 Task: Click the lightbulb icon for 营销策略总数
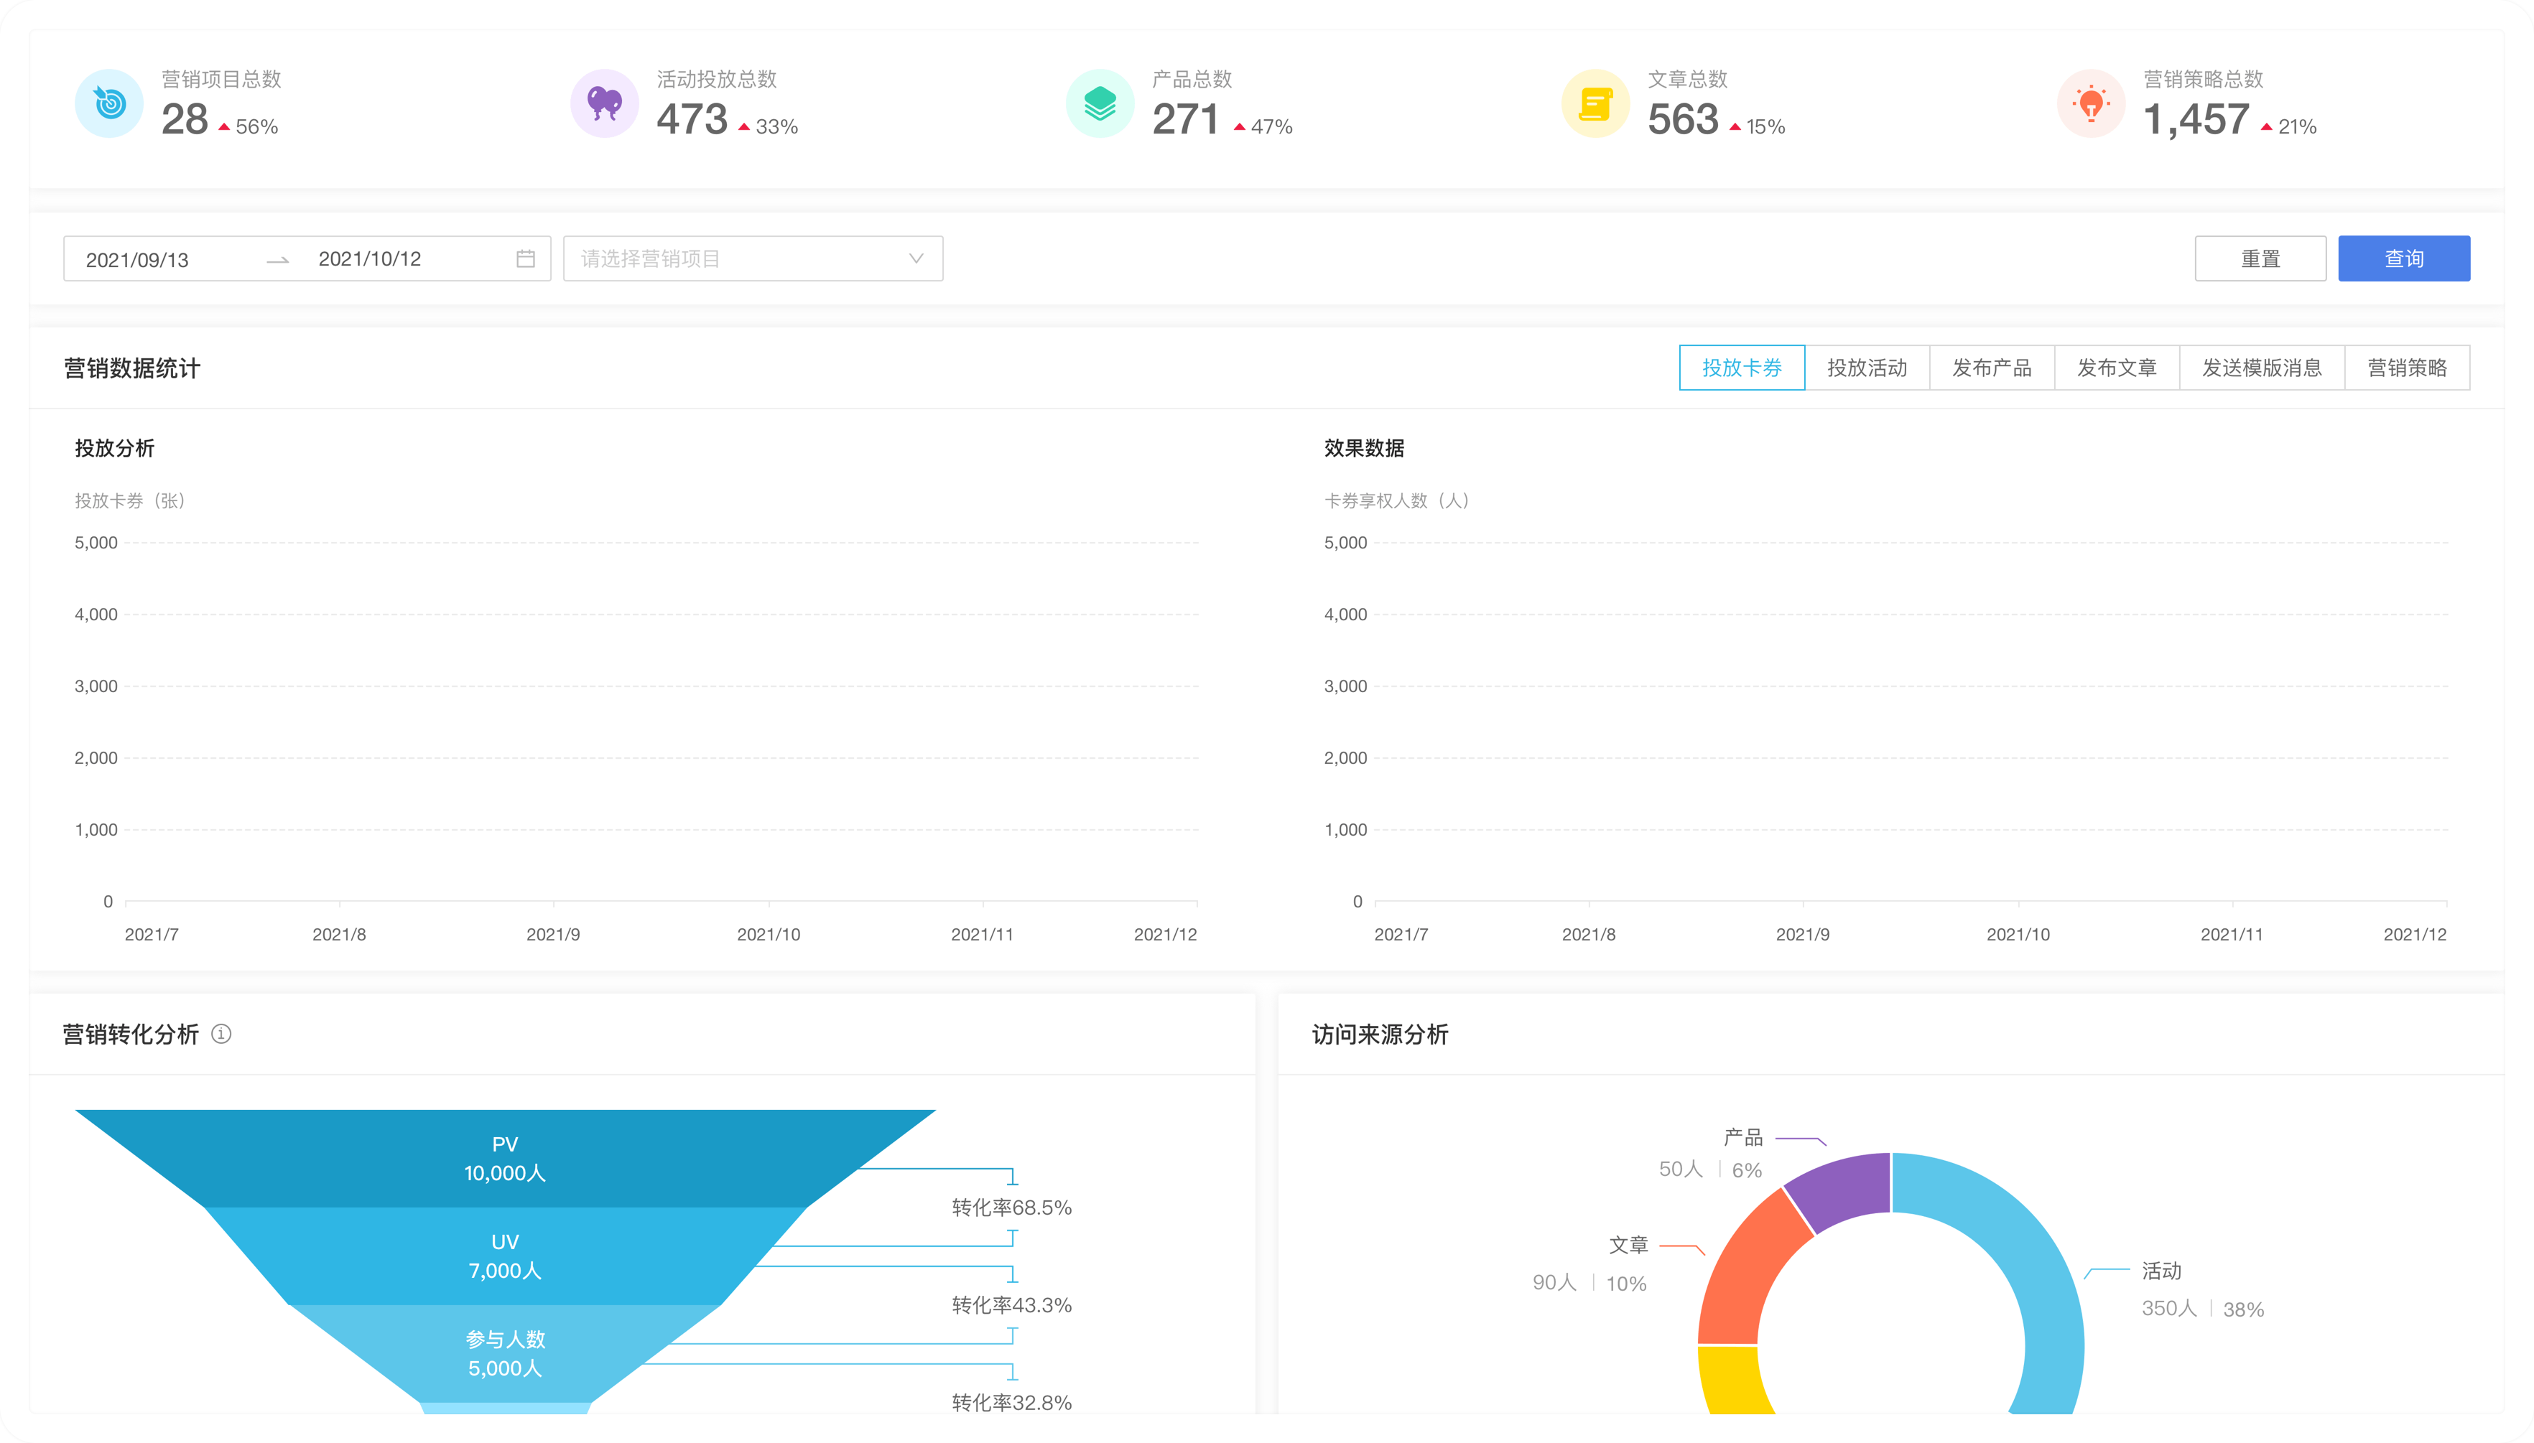point(2091,103)
